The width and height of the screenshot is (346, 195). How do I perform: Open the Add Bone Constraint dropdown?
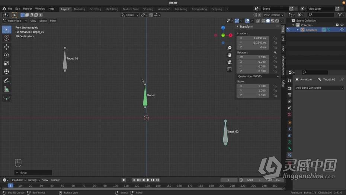tap(319, 88)
